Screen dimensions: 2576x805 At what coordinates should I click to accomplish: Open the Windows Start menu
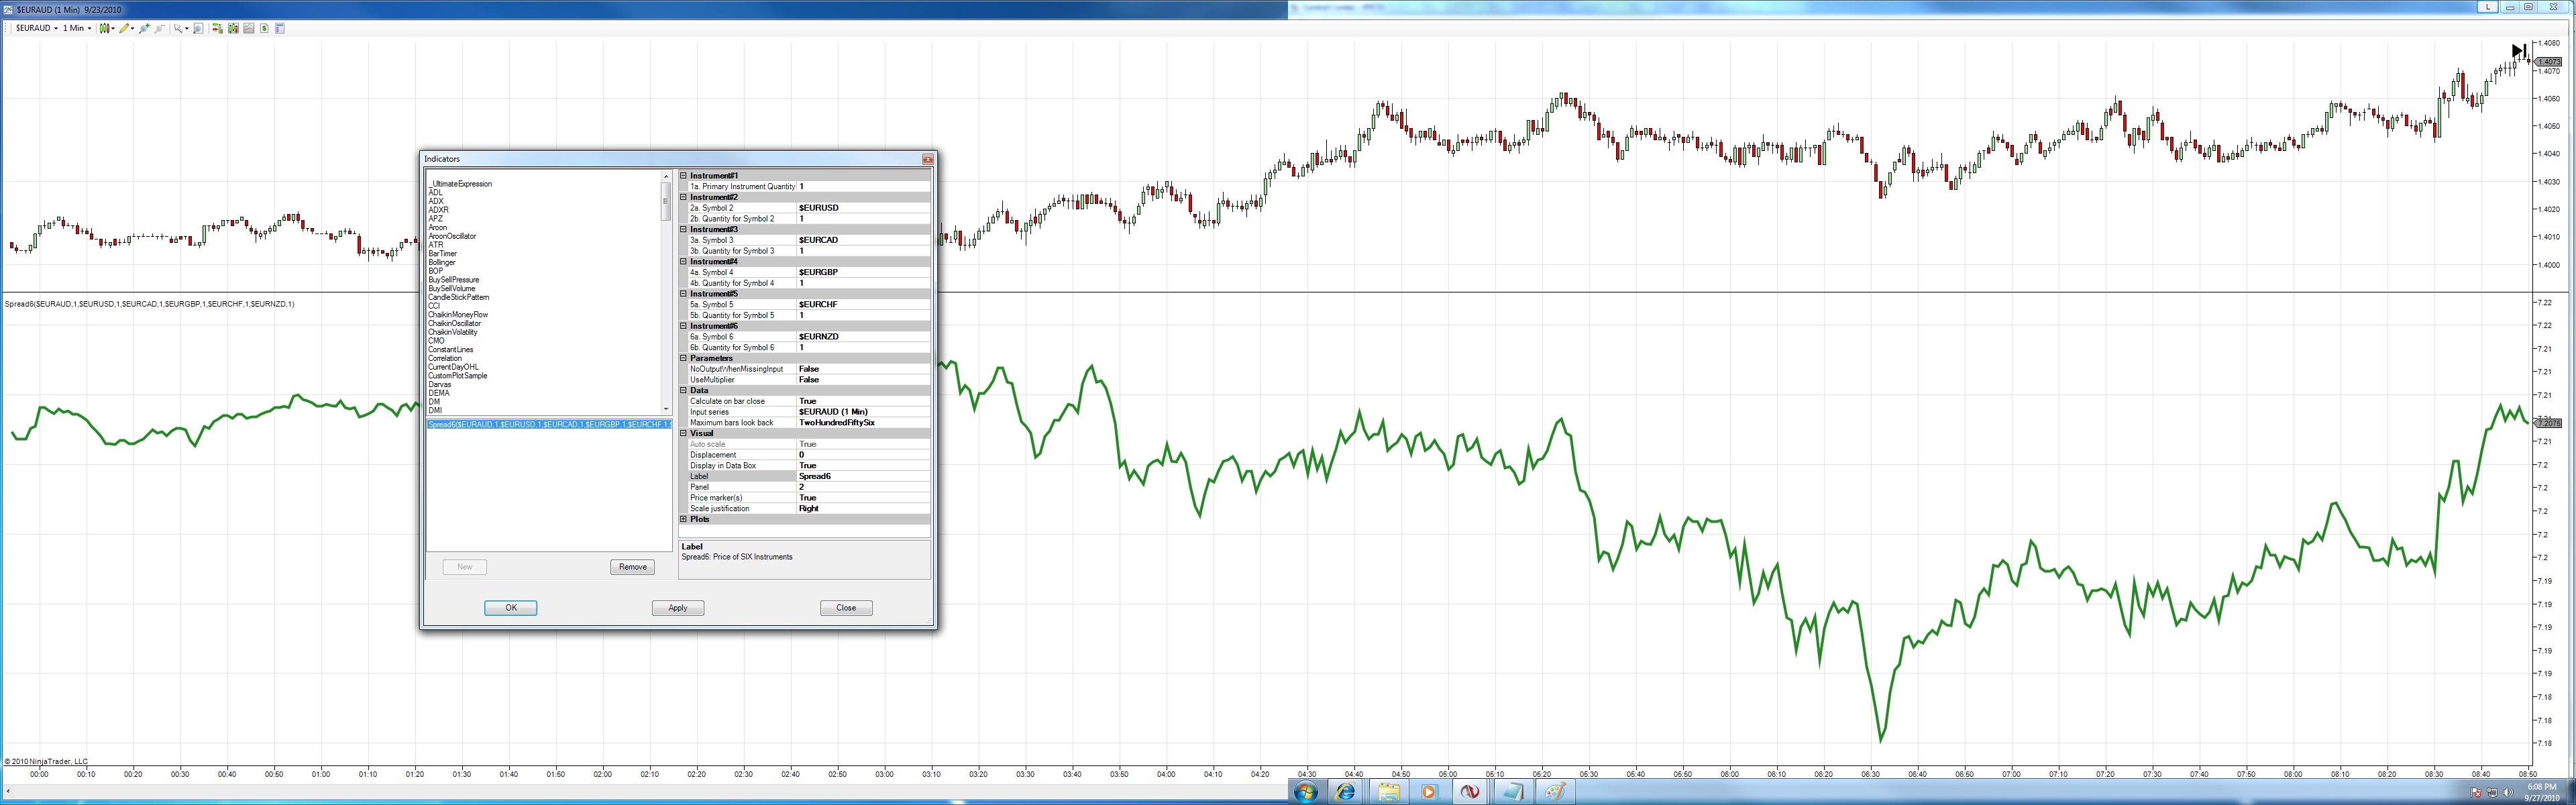(x=1306, y=793)
